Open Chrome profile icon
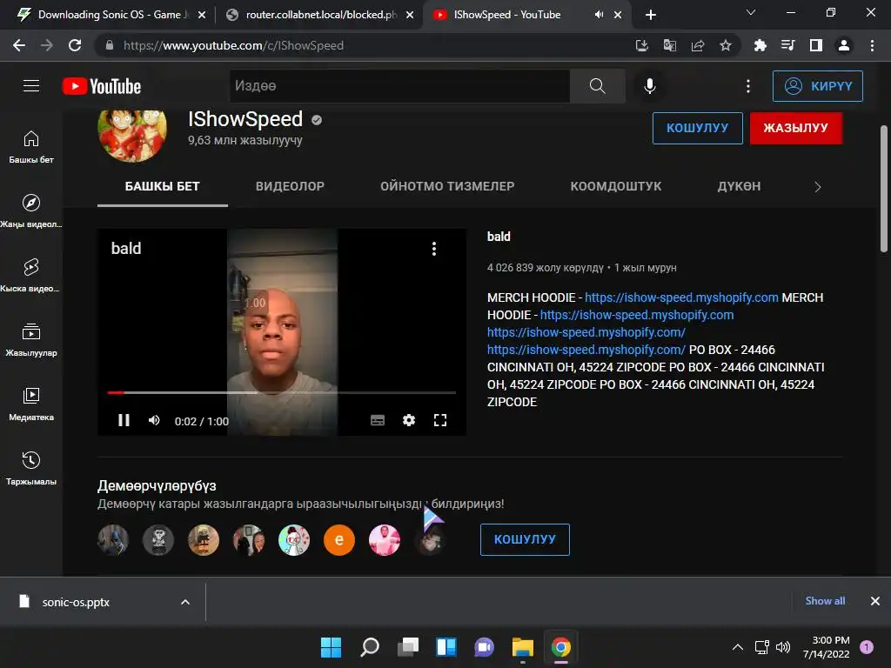This screenshot has height=668, width=891. [844, 45]
